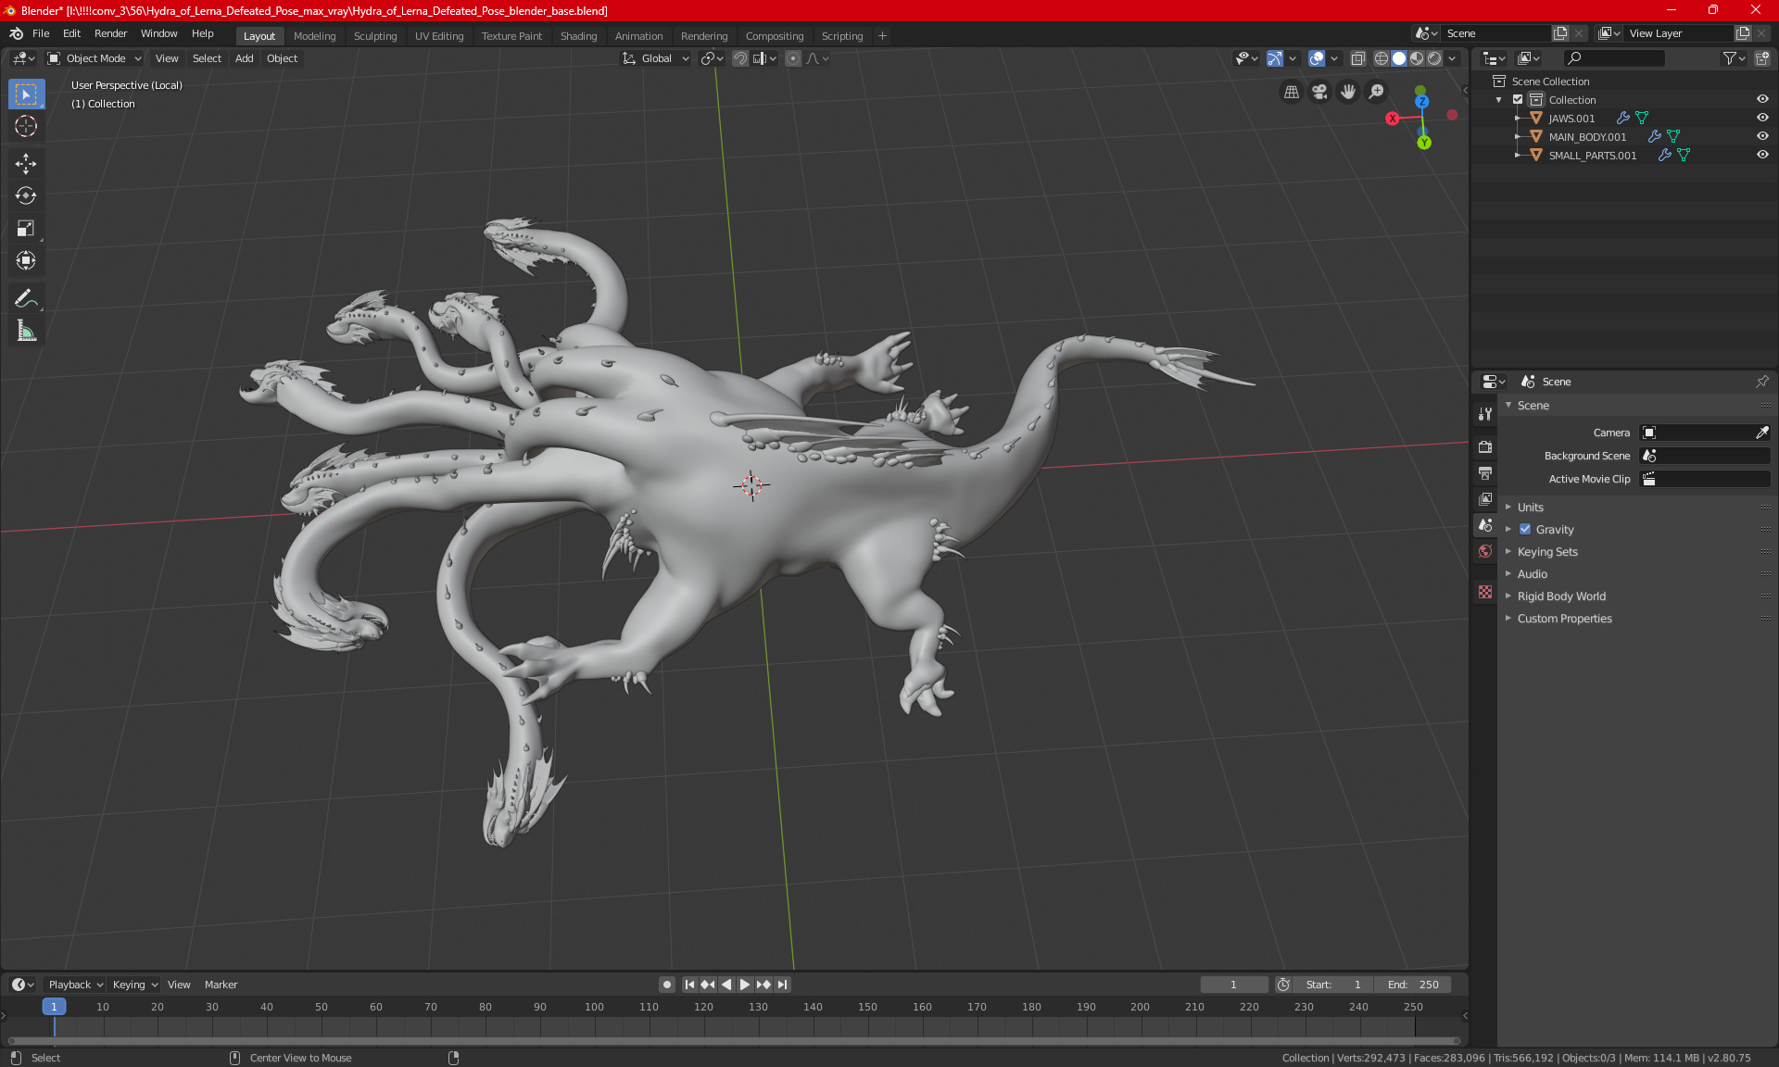This screenshot has width=1779, height=1067.
Task: Switch to the Shading workspace tab
Action: click(578, 36)
